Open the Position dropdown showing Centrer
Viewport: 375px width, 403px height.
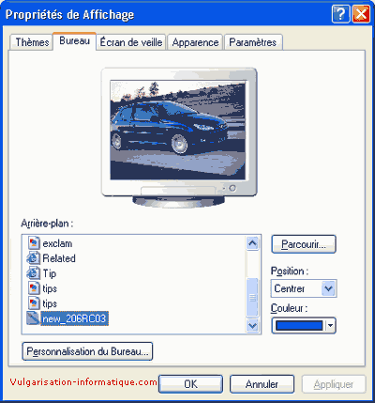click(x=304, y=288)
